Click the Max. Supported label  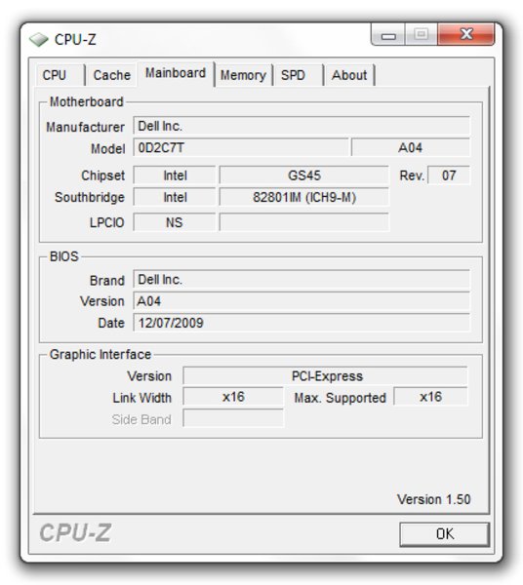[341, 398]
